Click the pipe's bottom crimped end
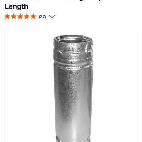This screenshot has height=142, width=142. [x=73, y=139]
